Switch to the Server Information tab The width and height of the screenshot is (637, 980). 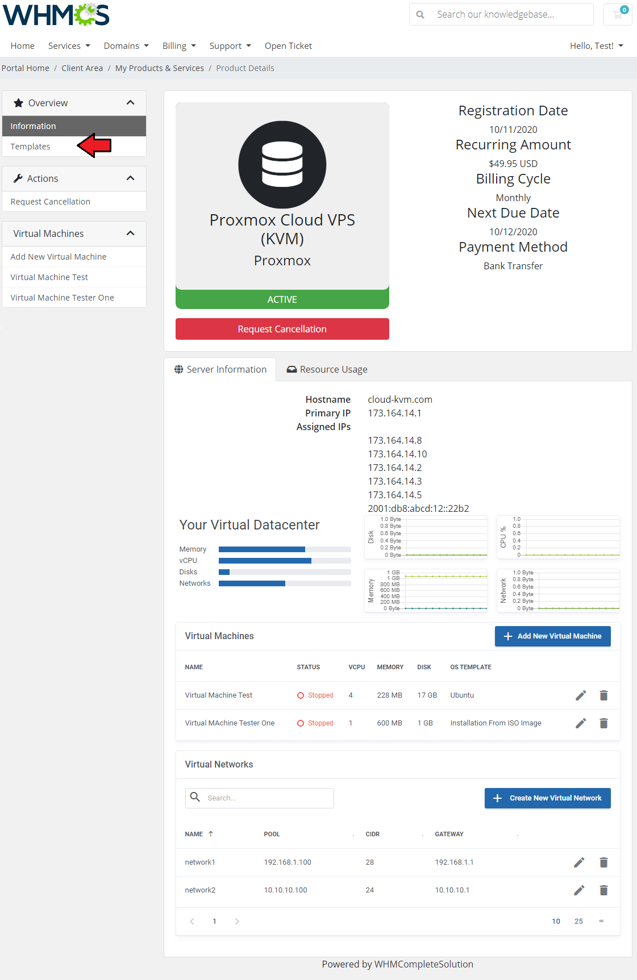click(x=220, y=369)
